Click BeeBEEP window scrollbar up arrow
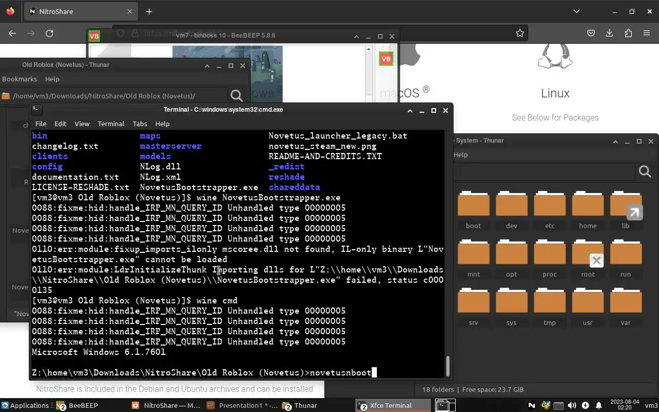Screen dimensions: 659x412 tap(369, 49)
